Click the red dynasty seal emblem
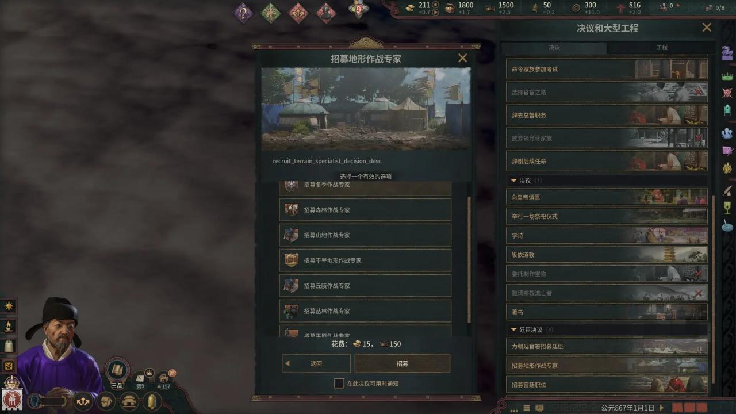 click(x=11, y=398)
